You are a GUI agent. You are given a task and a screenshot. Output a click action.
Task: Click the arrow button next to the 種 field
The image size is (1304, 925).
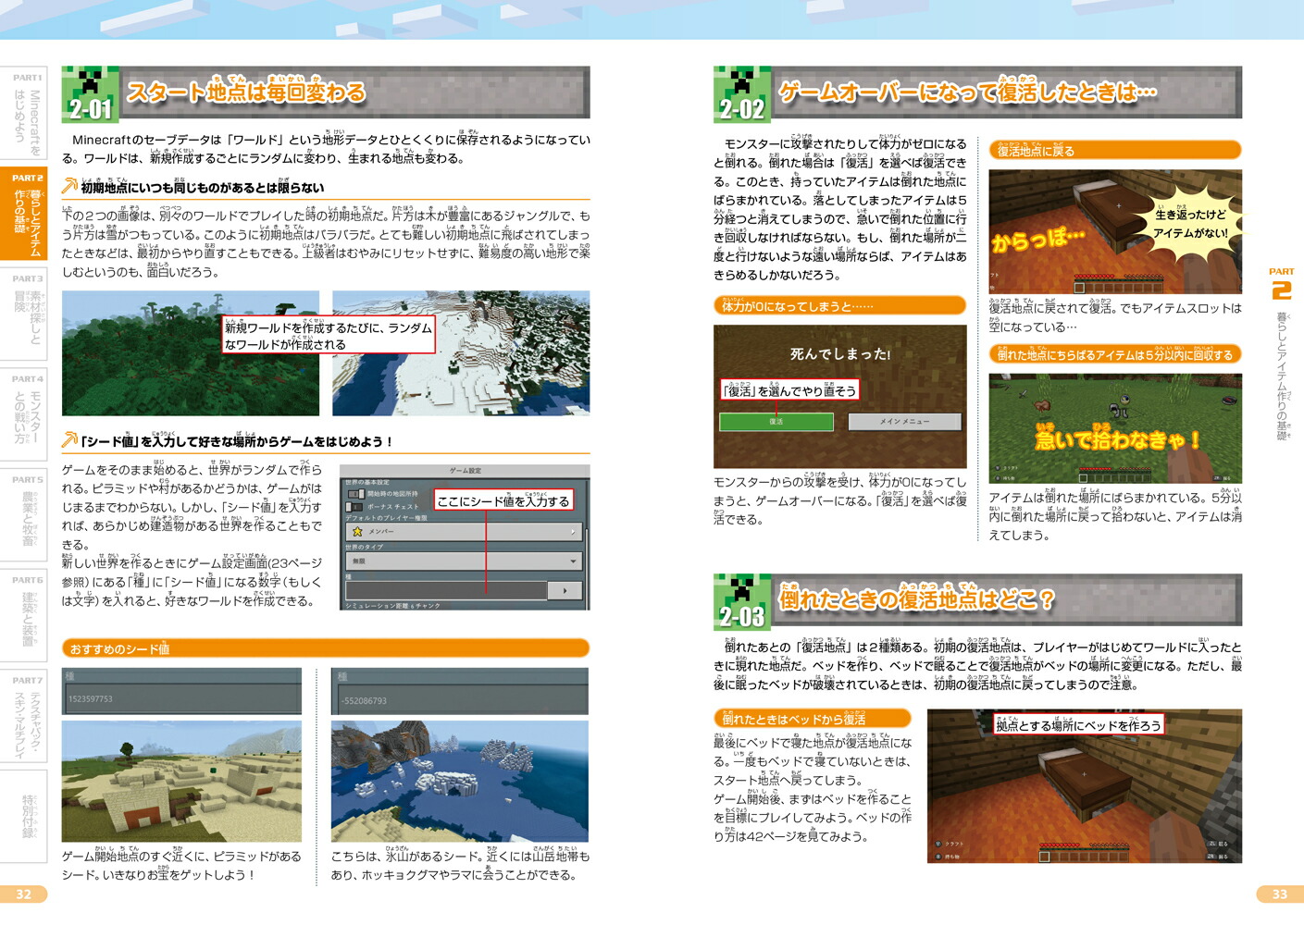(564, 590)
